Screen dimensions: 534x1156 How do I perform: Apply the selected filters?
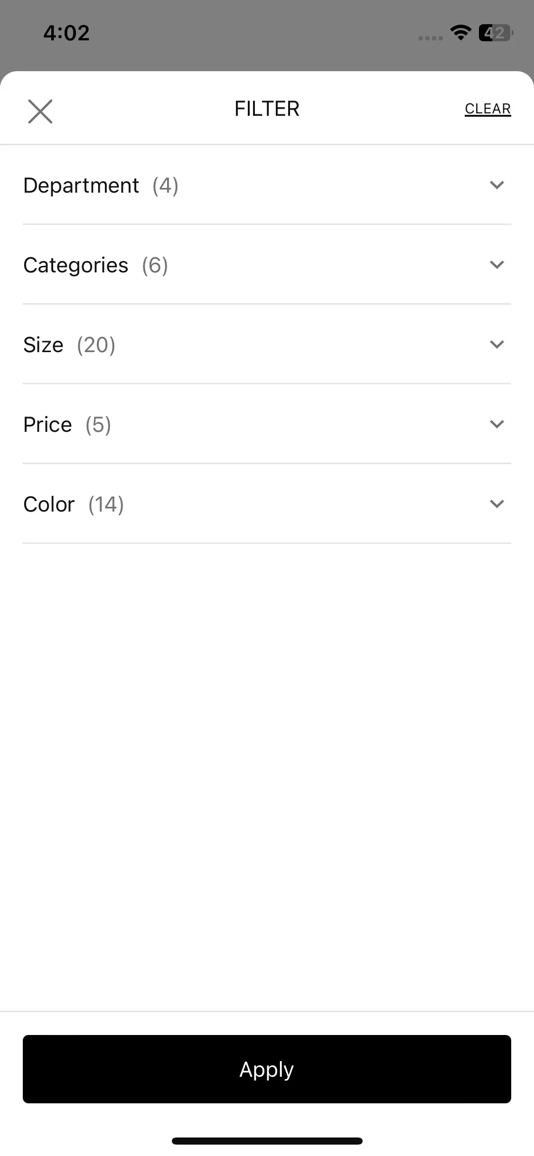click(x=267, y=1069)
